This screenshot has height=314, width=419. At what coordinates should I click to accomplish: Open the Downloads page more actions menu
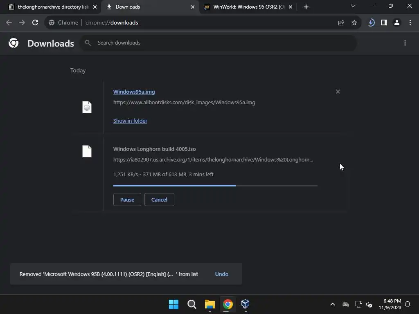(x=405, y=43)
